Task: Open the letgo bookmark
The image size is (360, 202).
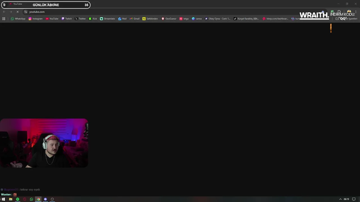Action: [x=184, y=19]
